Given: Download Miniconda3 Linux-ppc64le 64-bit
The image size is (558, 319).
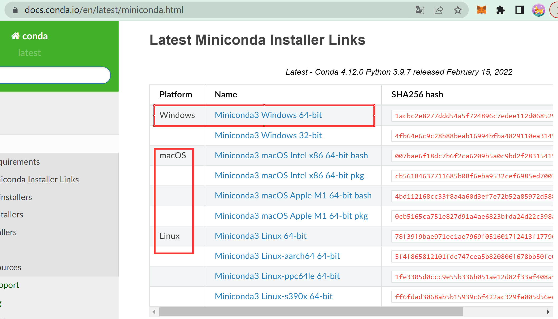Looking at the screenshot, I should [277, 276].
